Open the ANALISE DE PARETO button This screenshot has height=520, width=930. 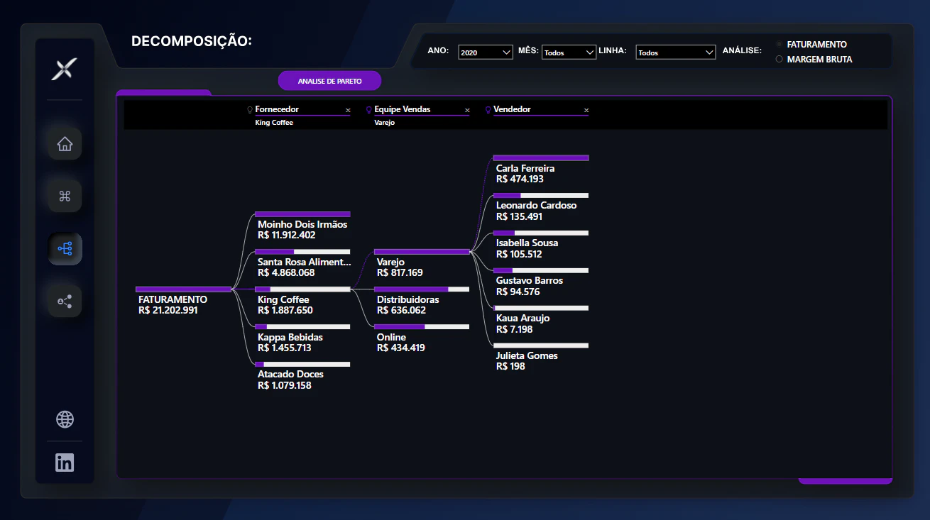pos(329,81)
